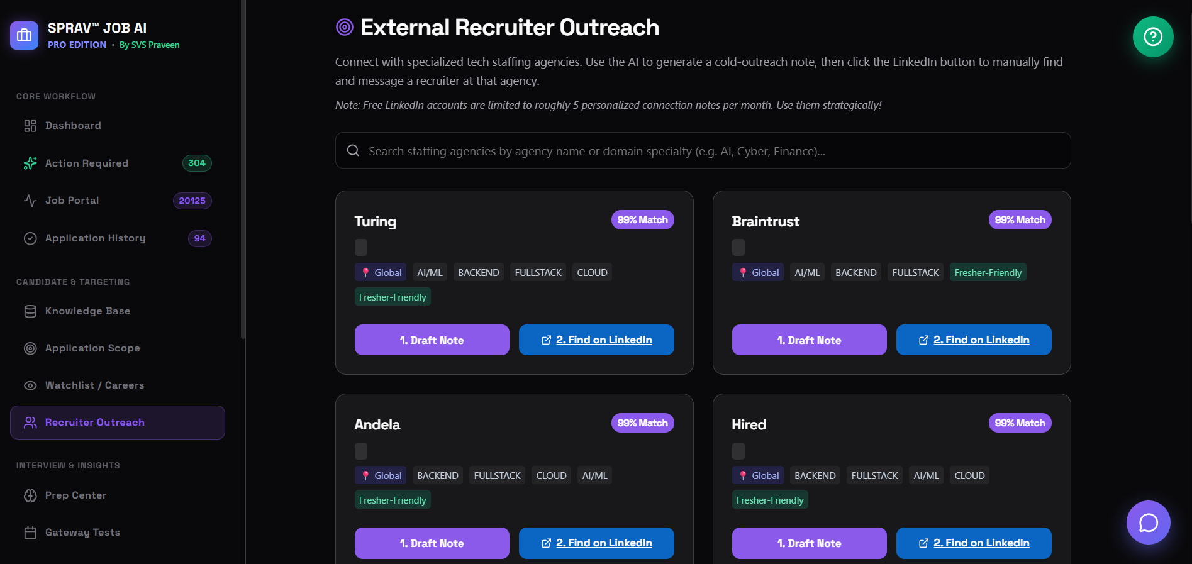This screenshot has height=564, width=1192.
Task: Open the chat bubble assistant button
Action: coord(1149,523)
